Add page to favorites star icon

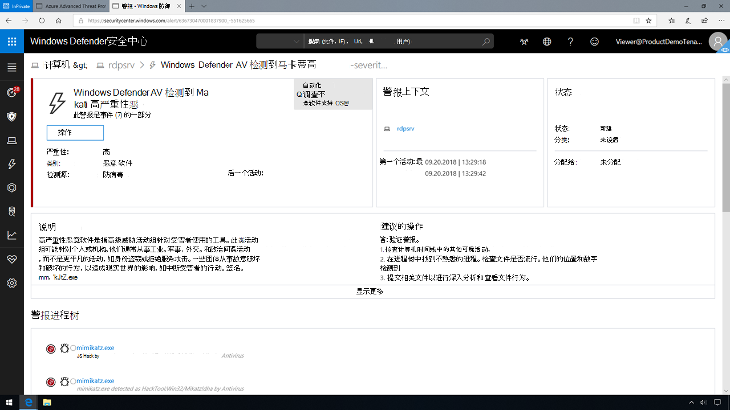tap(648, 20)
